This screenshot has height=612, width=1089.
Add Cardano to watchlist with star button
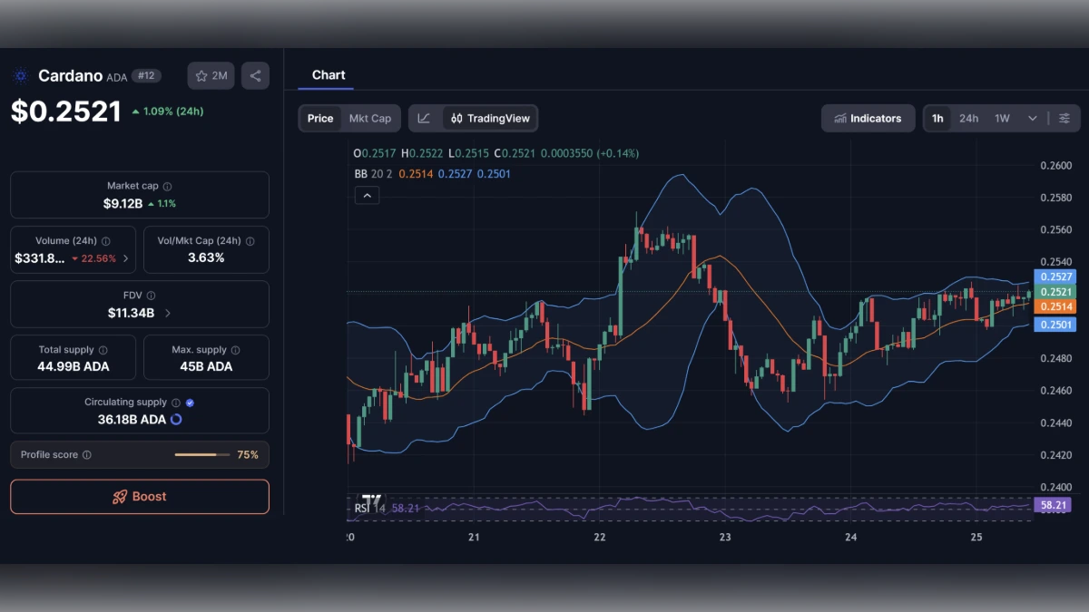(211, 75)
